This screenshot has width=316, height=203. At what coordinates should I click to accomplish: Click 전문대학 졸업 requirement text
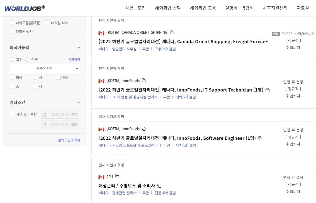(x=165, y=193)
